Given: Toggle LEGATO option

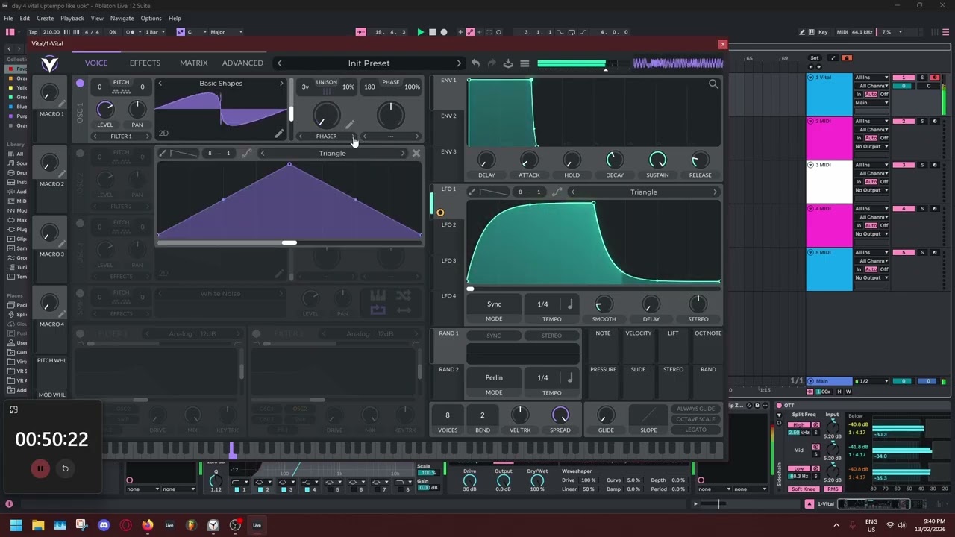Looking at the screenshot, I should pos(695,430).
